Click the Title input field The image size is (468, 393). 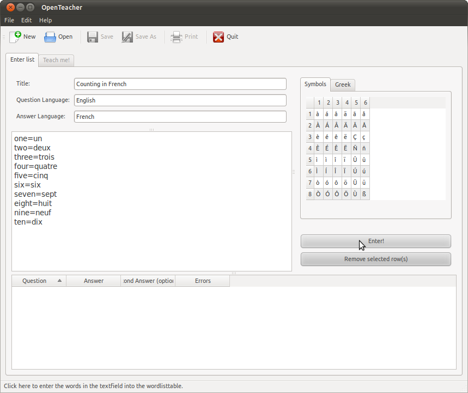click(180, 84)
